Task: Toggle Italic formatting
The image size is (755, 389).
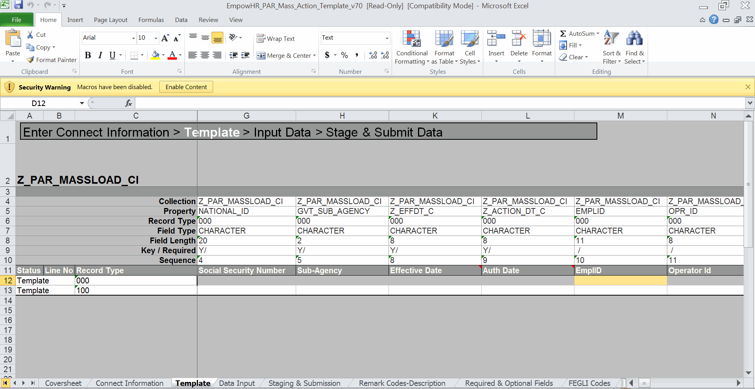Action: click(100, 55)
